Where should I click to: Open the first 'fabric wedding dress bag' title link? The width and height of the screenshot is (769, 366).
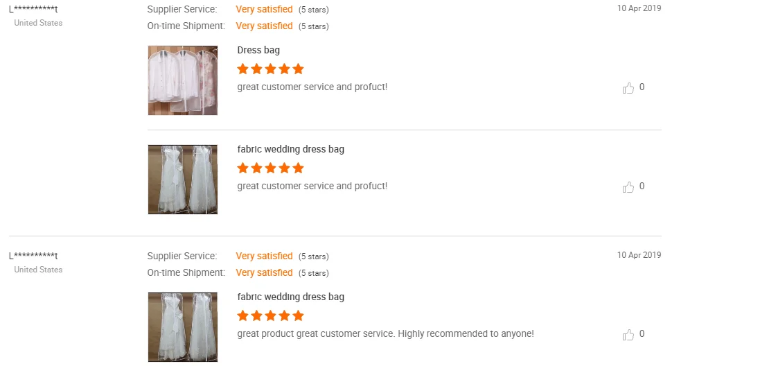[290, 149]
